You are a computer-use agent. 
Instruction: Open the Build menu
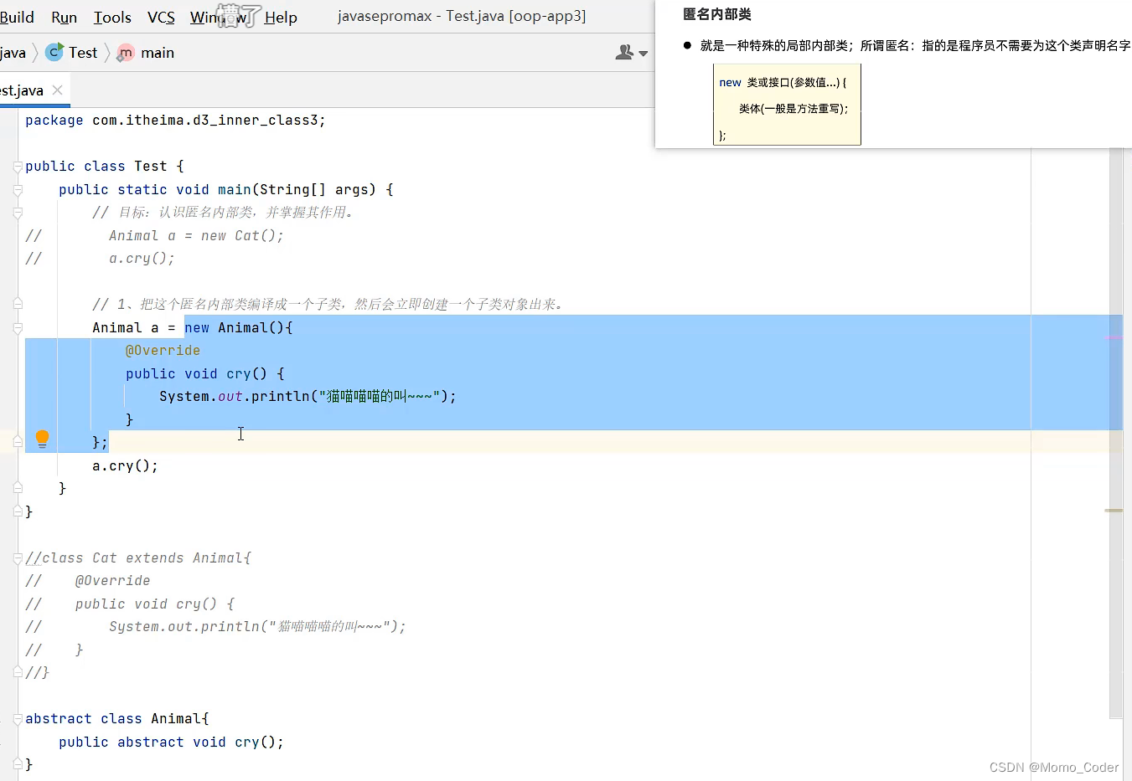[18, 16]
